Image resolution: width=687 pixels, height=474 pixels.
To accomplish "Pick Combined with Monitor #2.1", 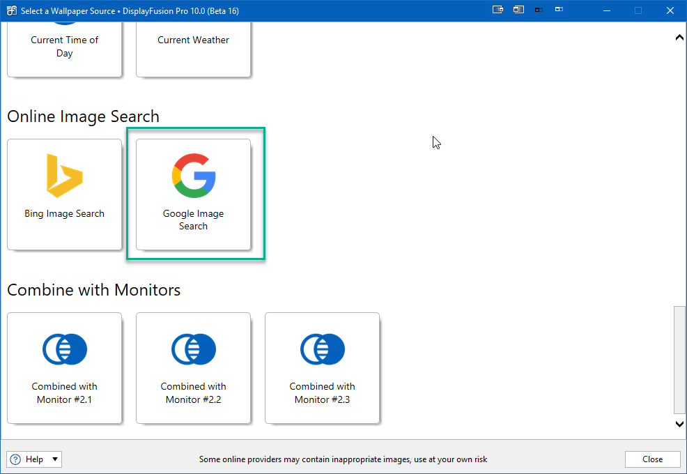I will [x=64, y=367].
